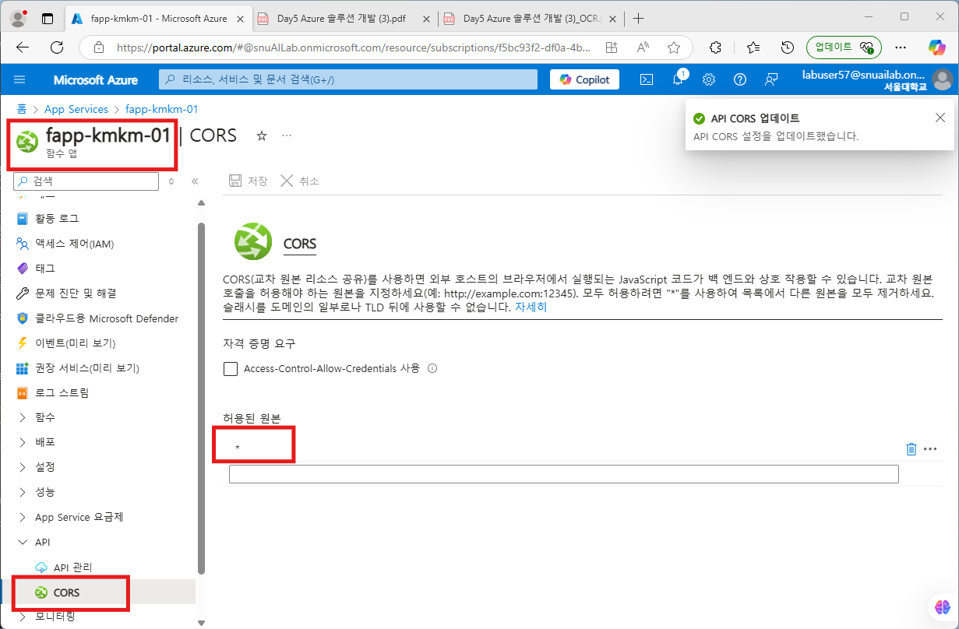
Task: Open portal settings gear
Action: tap(709, 79)
